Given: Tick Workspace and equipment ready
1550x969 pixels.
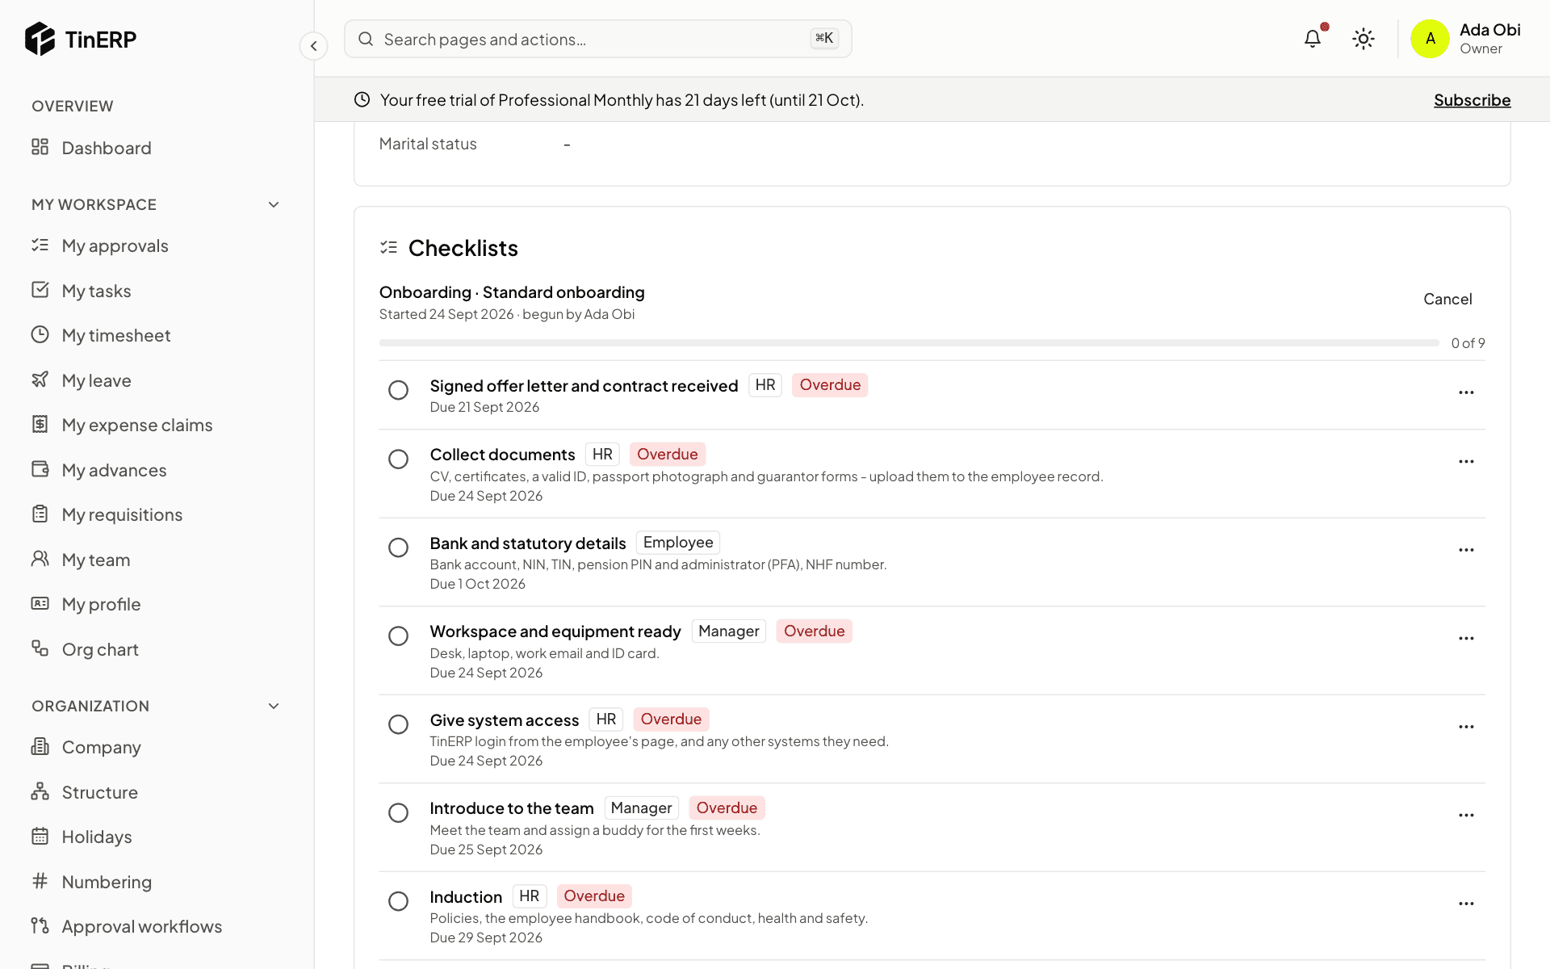Looking at the screenshot, I should click(x=398, y=636).
